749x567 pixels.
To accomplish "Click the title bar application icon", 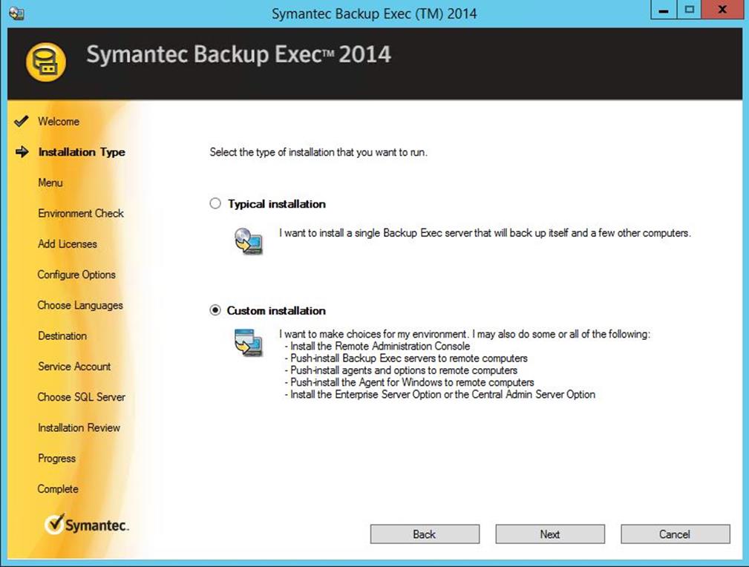I will point(17,13).
